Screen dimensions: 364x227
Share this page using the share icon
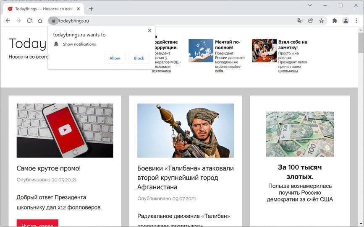pos(310,21)
